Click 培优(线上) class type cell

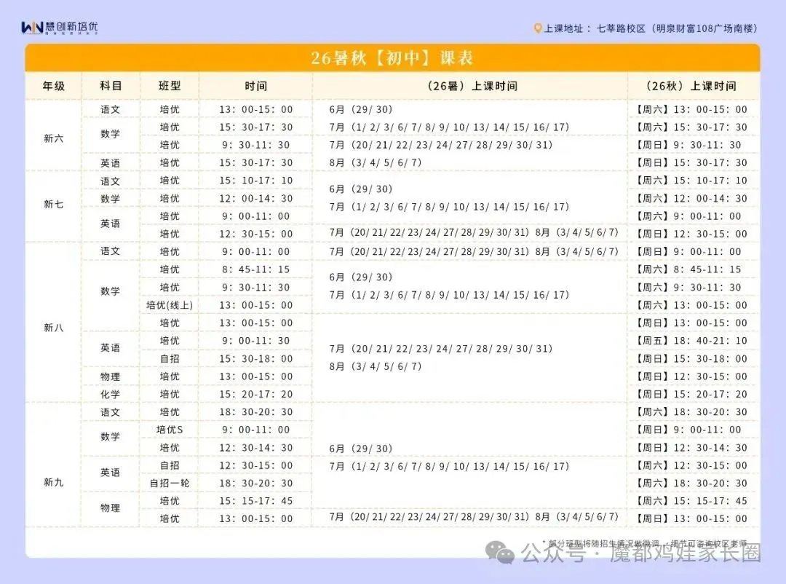[170, 305]
